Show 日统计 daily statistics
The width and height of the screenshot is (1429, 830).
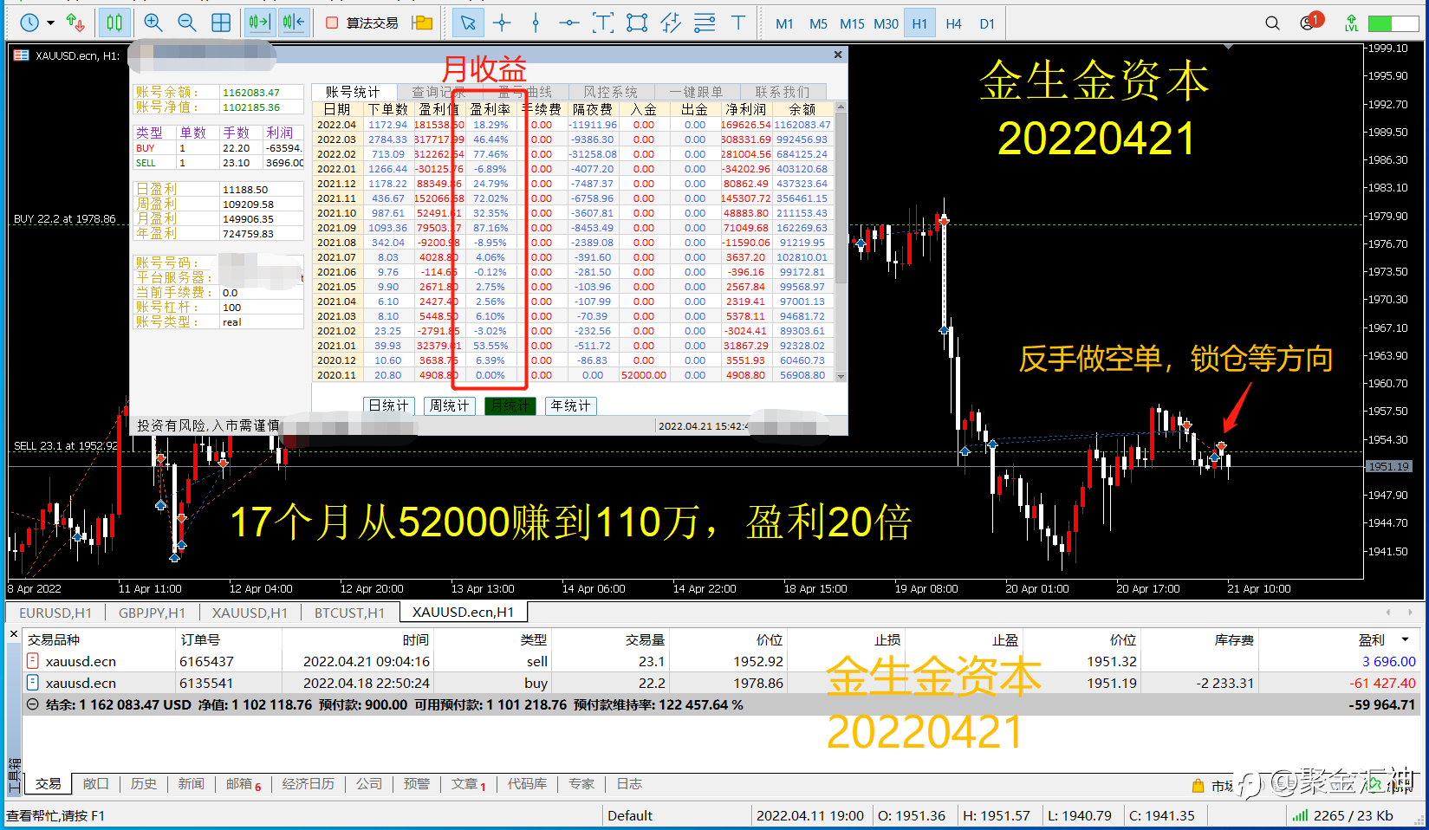click(x=389, y=405)
